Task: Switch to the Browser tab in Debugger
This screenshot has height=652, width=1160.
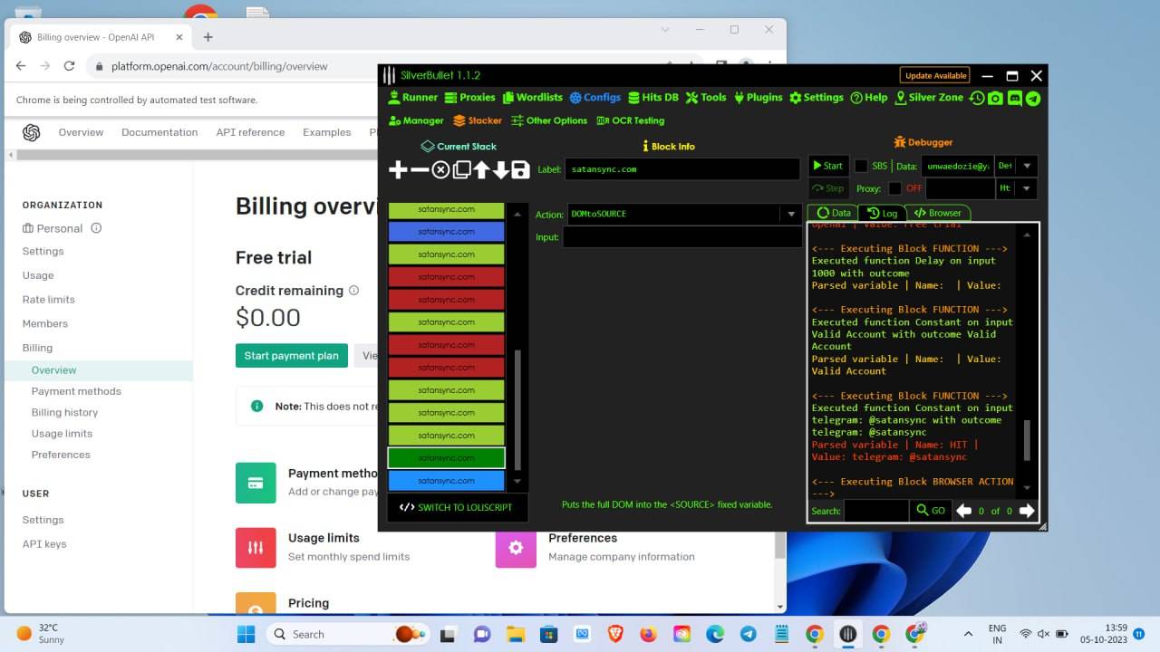Action: tap(937, 213)
